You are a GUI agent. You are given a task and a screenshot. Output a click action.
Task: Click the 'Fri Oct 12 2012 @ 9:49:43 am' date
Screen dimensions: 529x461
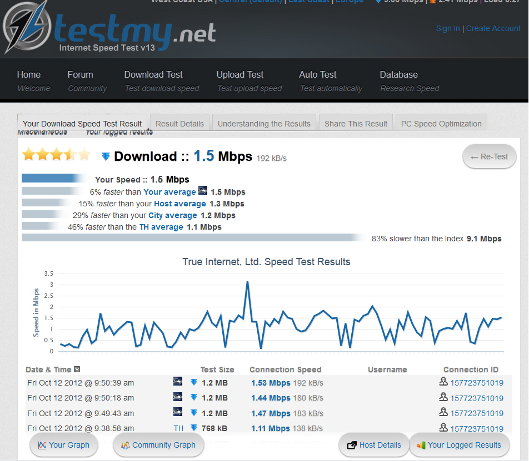point(81,413)
